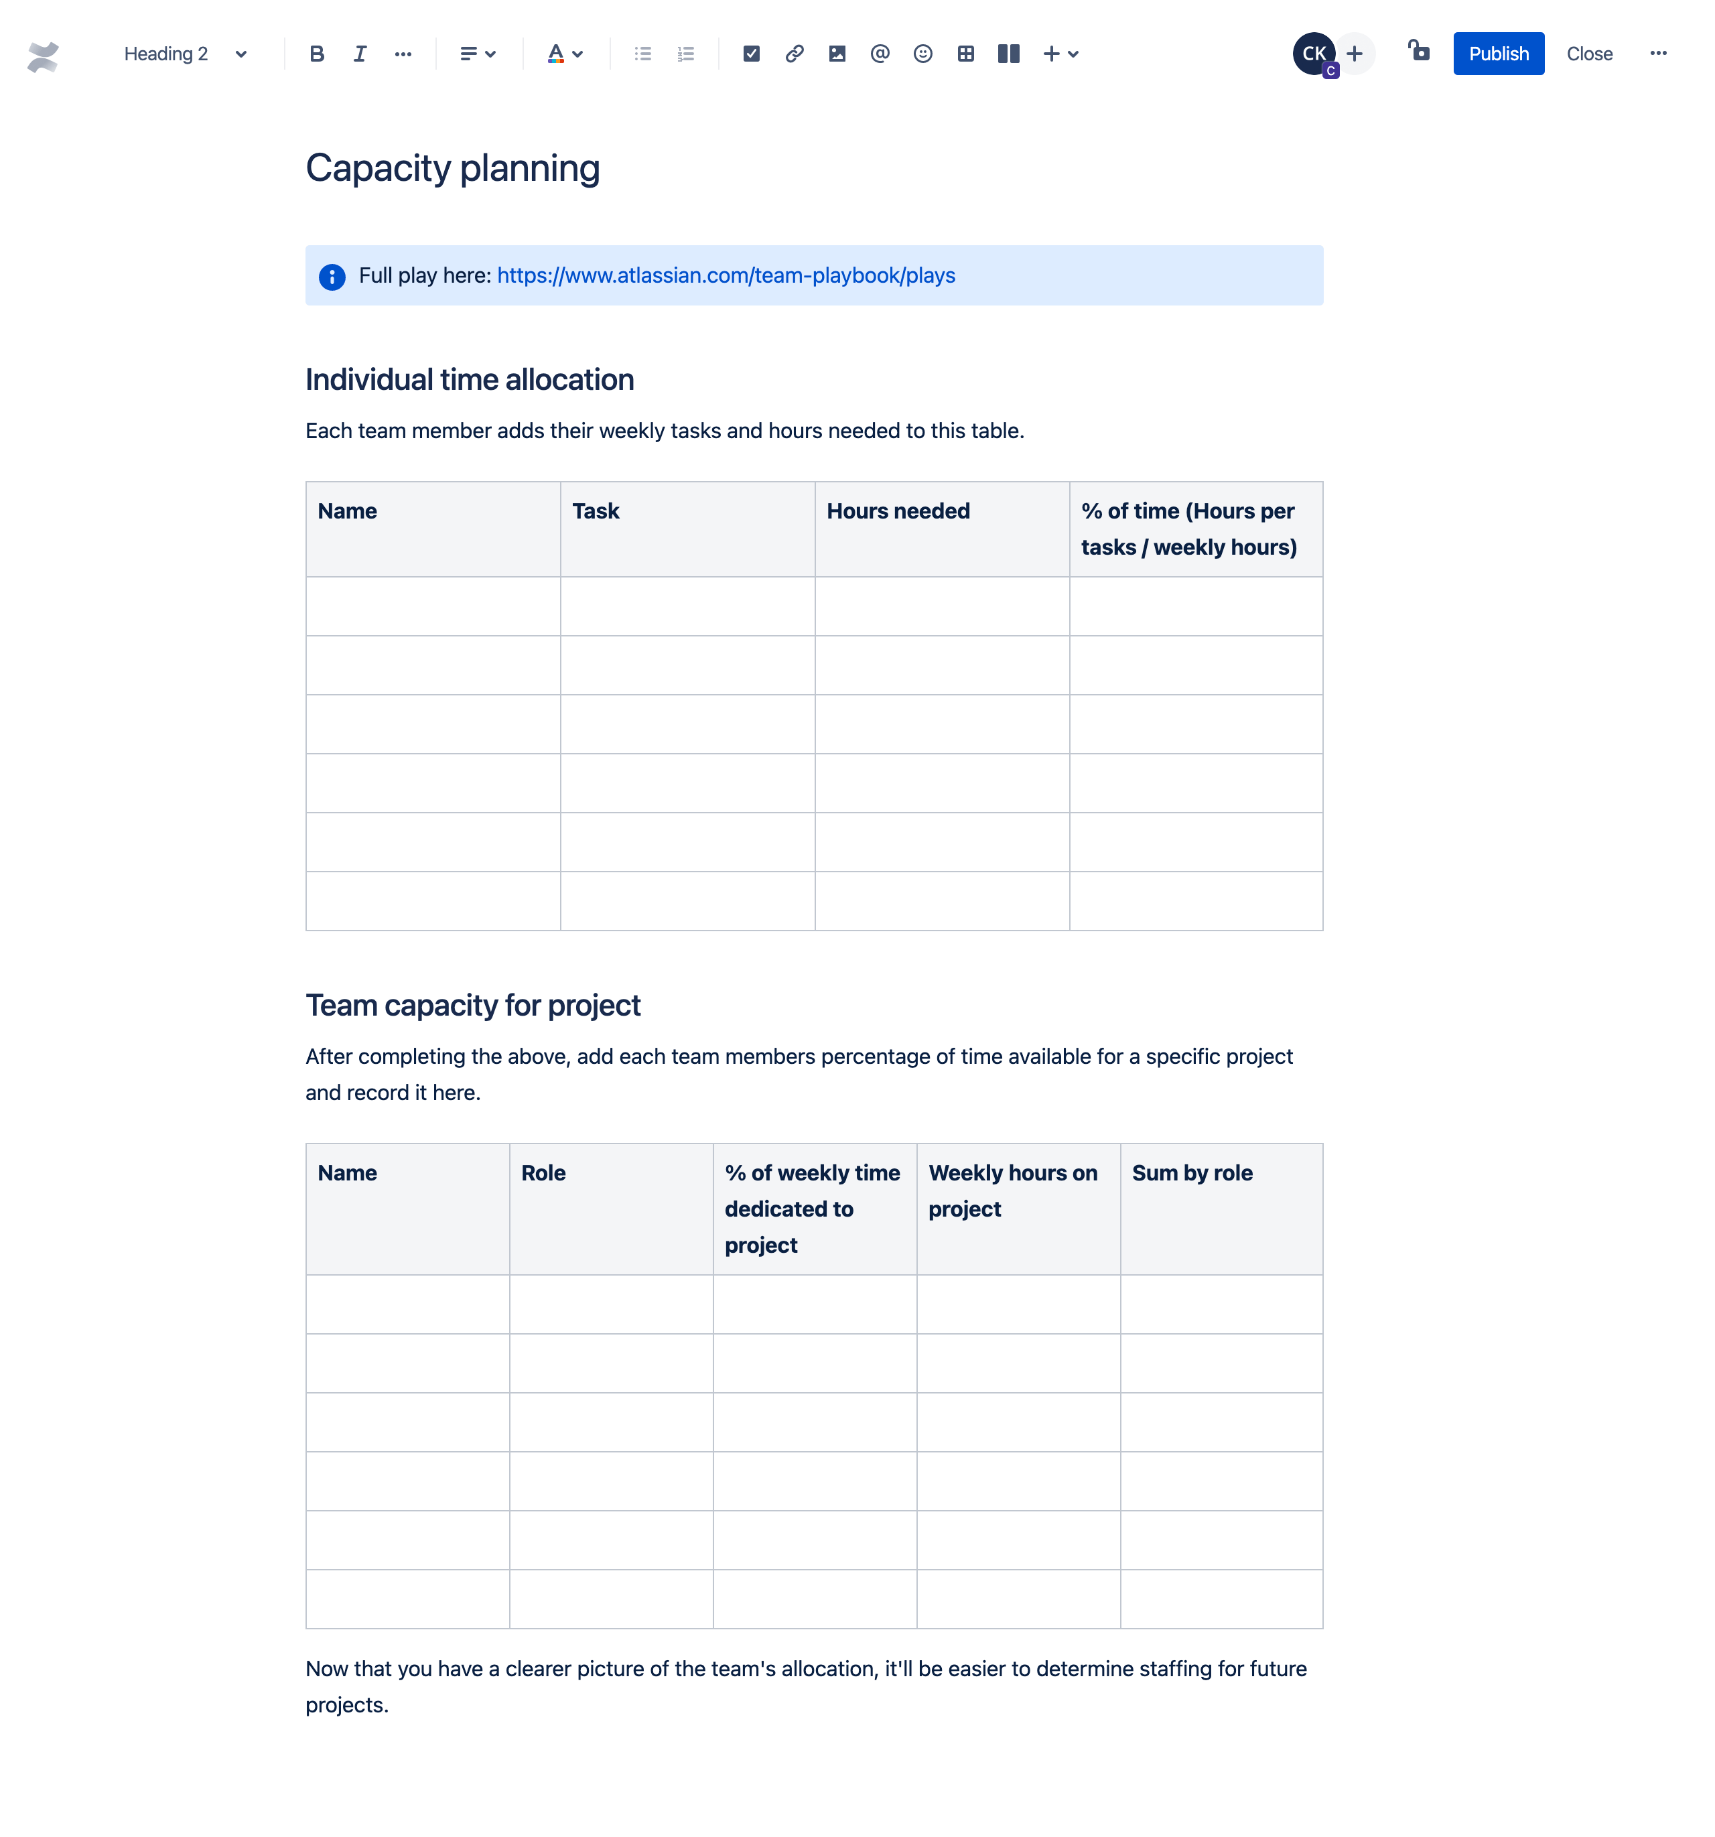Screen dimensions: 1715x1837
Task: Click the hyperlink insert icon
Action: [x=793, y=53]
